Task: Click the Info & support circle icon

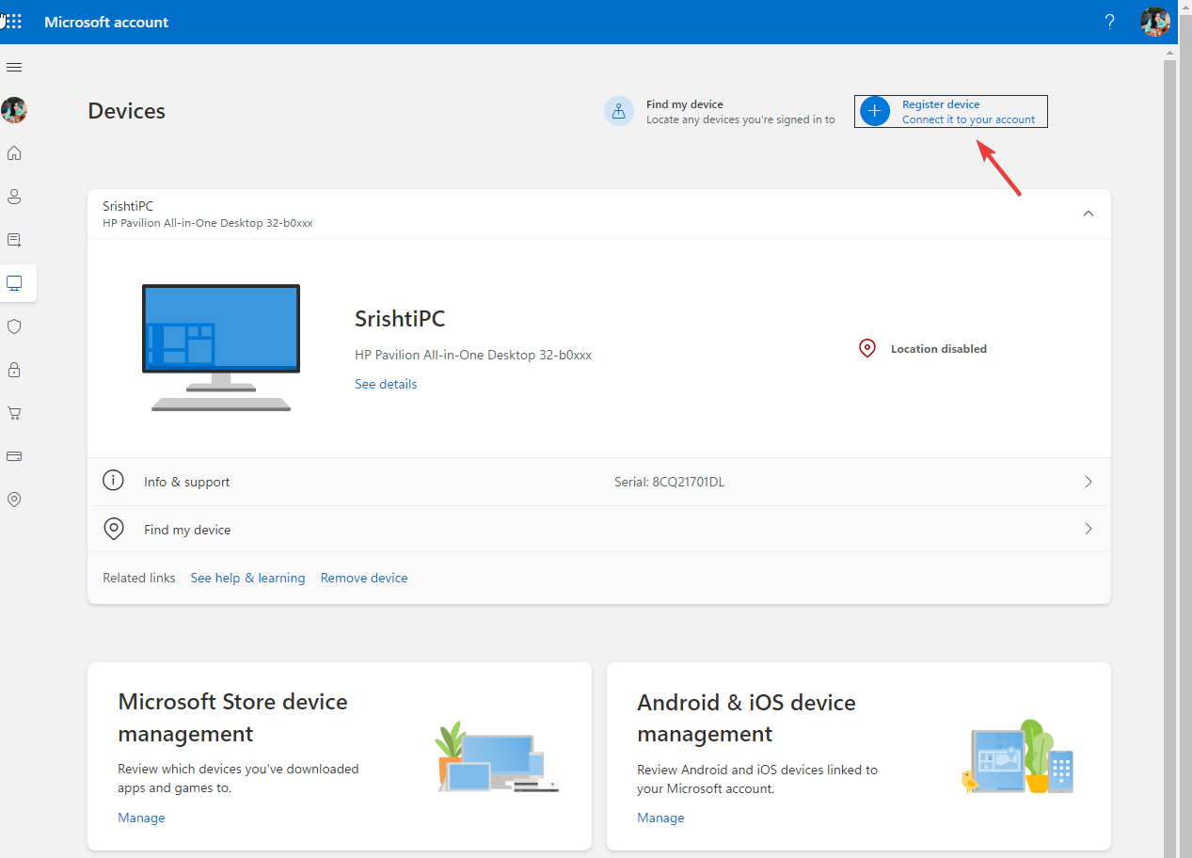Action: [113, 481]
